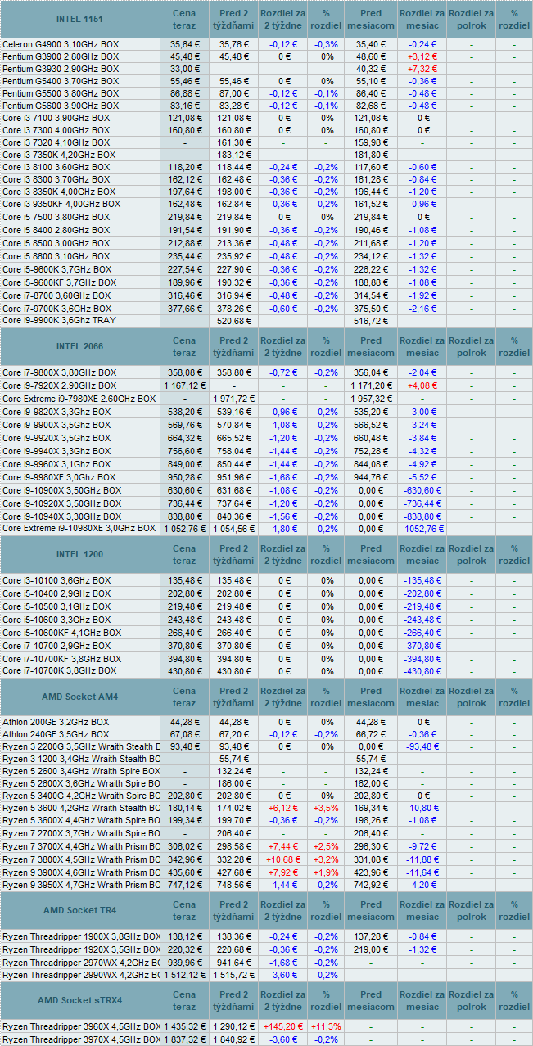The width and height of the screenshot is (533, 1046).
Task: Click the +3,5% percent difference cell
Action: click(x=327, y=808)
